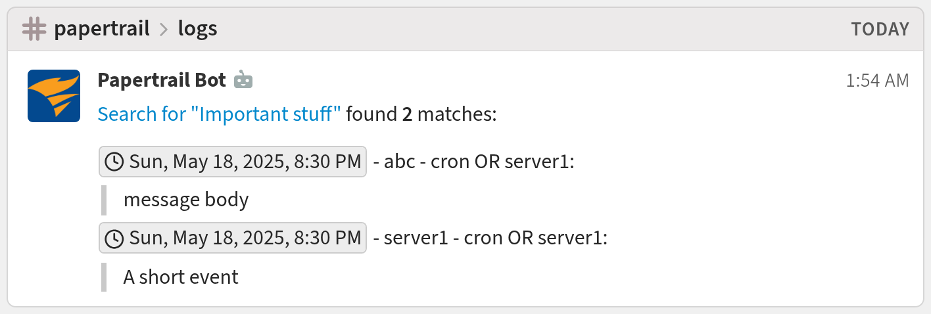Open the Papertrail Bot avatar image
This screenshot has height=314, width=931.
(54, 96)
